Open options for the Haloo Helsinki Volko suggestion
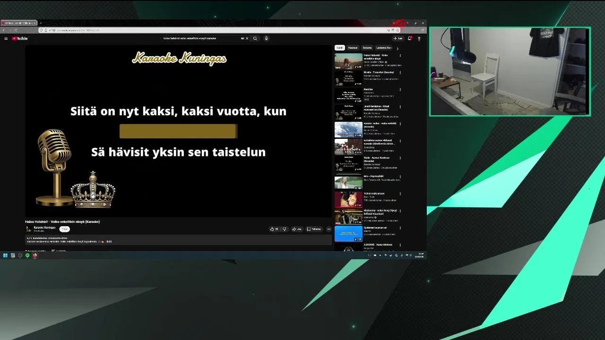The width and height of the screenshot is (605, 340). (x=400, y=56)
